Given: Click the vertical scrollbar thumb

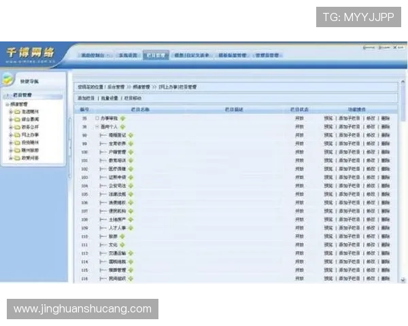Looking at the screenshot, I should click(x=403, y=103).
